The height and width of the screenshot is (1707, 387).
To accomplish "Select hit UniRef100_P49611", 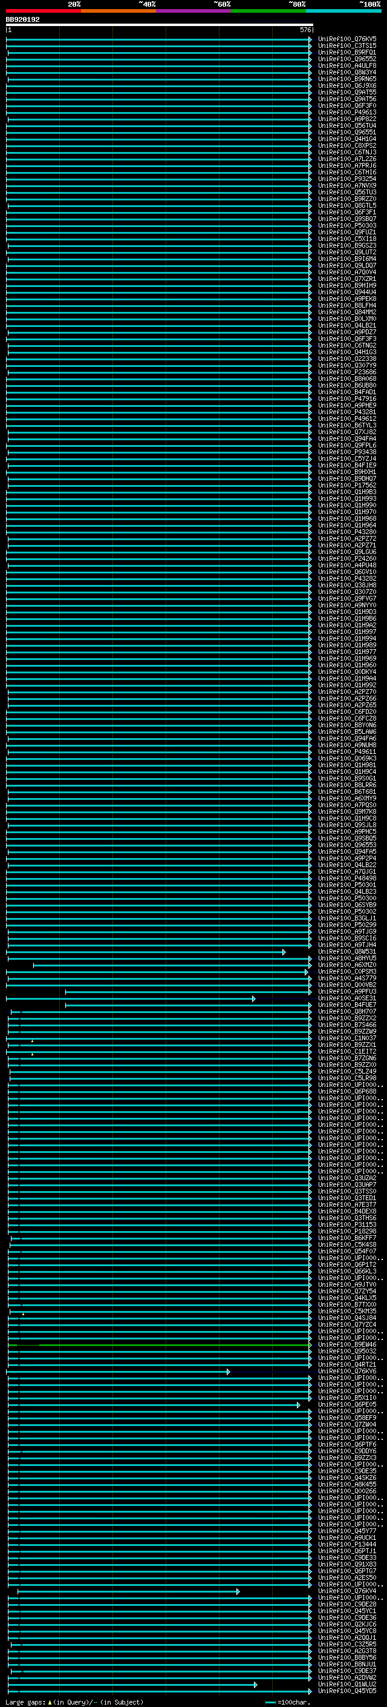I will pos(347,751).
